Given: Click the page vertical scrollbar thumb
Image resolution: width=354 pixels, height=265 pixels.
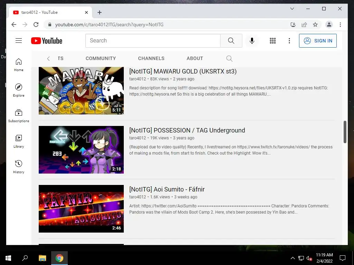Looking at the screenshot, I should [x=345, y=132].
